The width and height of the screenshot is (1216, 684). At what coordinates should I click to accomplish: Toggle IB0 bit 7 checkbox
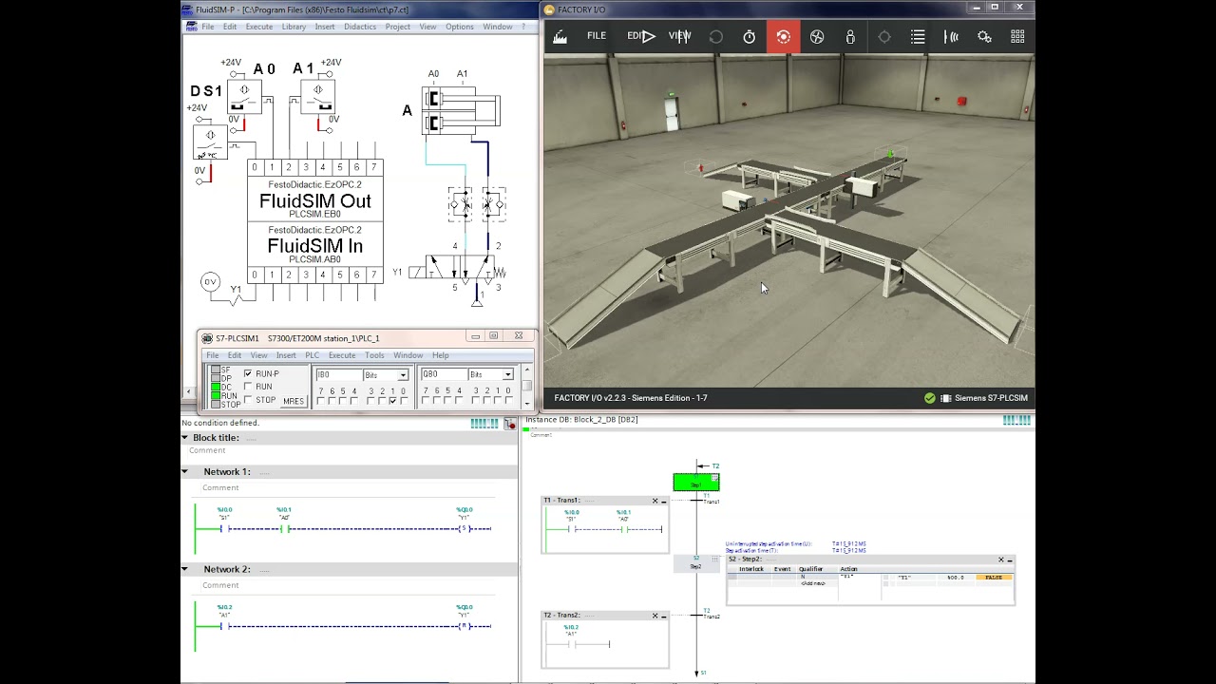tap(321, 401)
